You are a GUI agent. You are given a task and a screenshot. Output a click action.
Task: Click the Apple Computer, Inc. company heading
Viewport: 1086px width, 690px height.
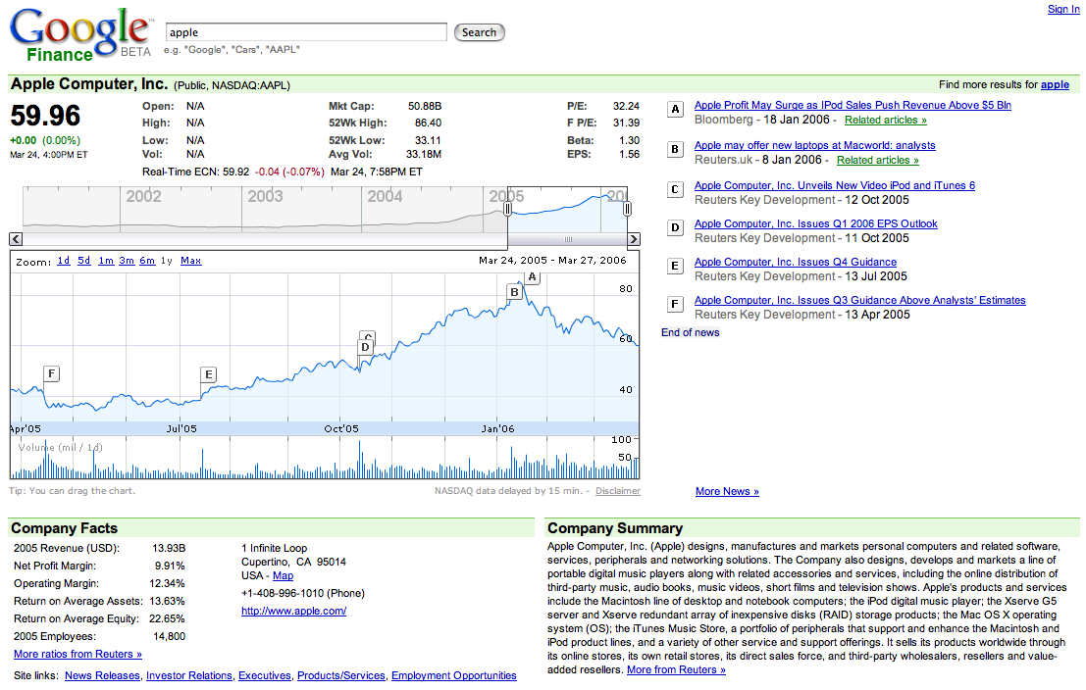(89, 83)
